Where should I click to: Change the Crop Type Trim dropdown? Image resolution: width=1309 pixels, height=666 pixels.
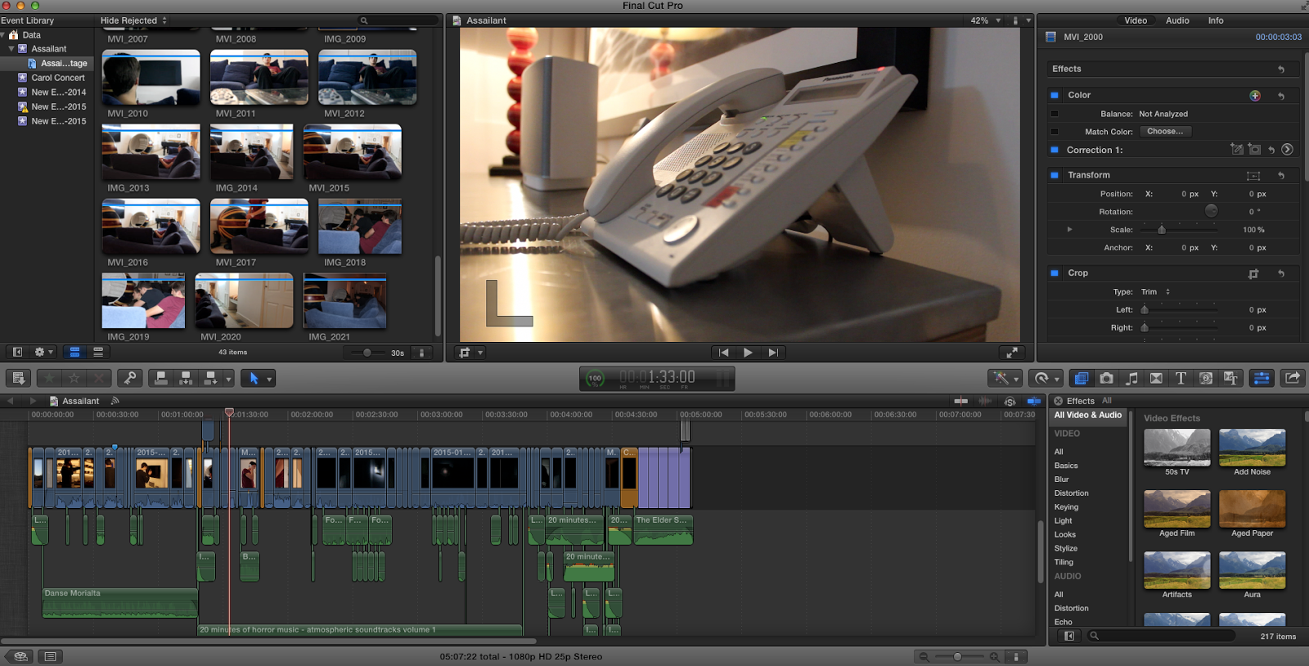1155,292
